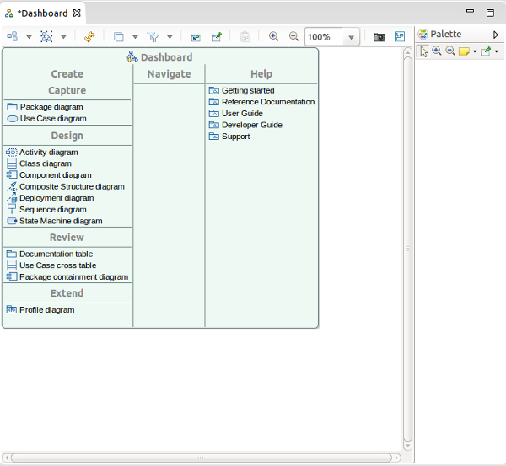Open the filters dropdown arrow

[170, 37]
